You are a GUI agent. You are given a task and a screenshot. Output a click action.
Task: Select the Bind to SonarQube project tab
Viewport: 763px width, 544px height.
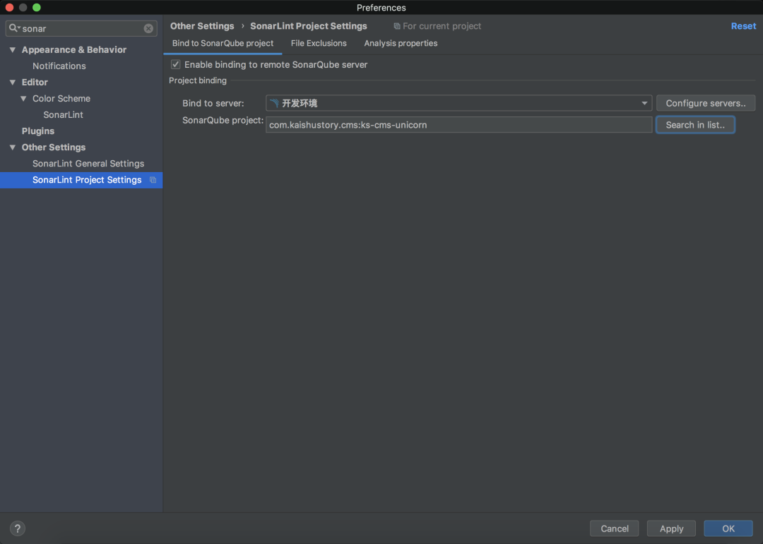tap(223, 43)
